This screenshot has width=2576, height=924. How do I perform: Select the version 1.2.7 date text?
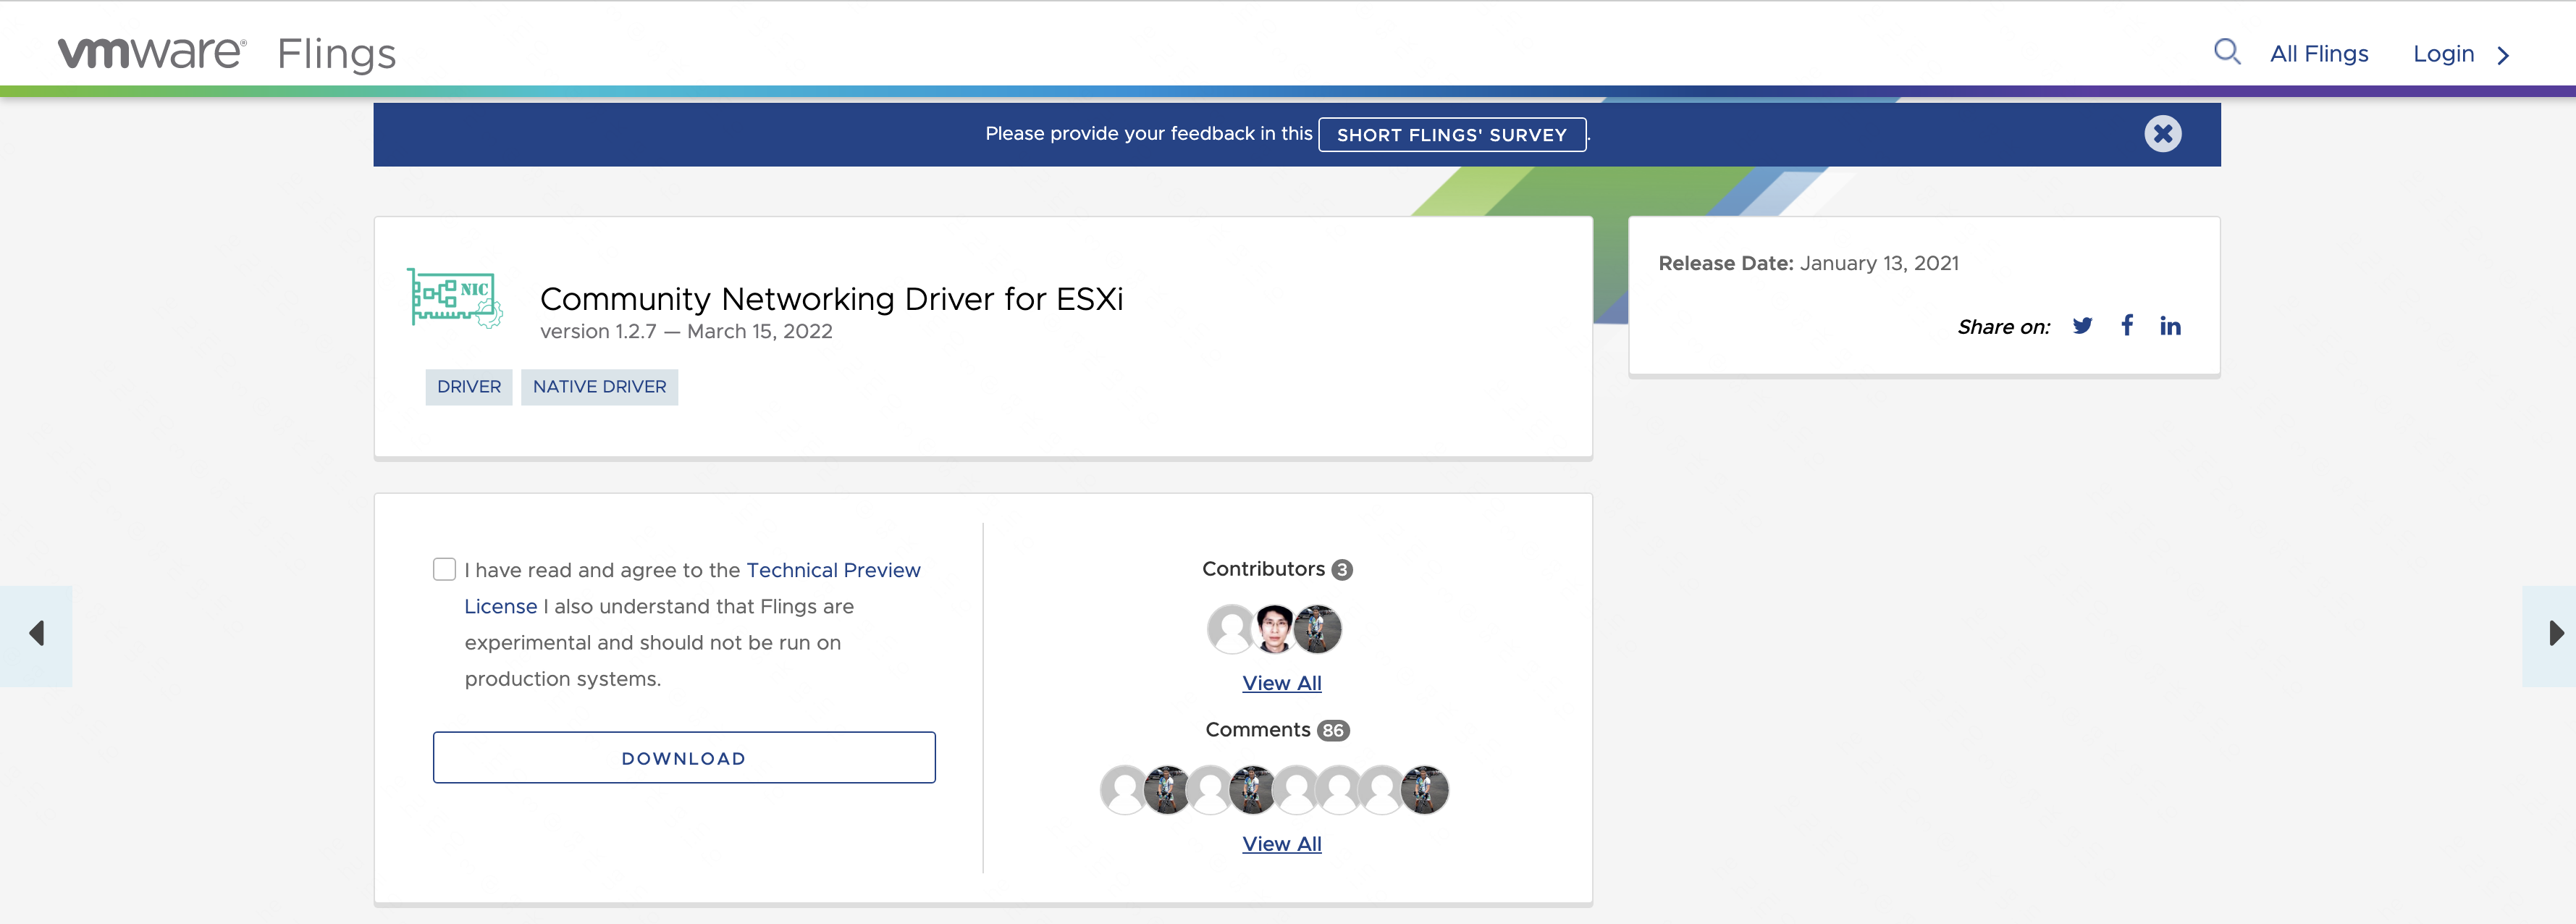click(686, 332)
